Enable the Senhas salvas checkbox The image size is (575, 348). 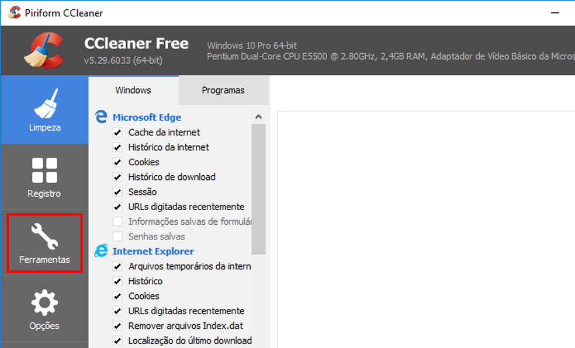pyautogui.click(x=117, y=236)
